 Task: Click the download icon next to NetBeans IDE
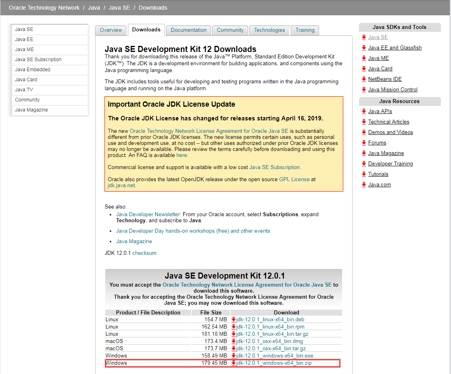pos(364,79)
